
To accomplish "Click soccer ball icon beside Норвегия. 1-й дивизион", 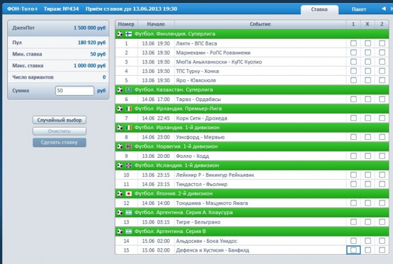I will point(120,147).
